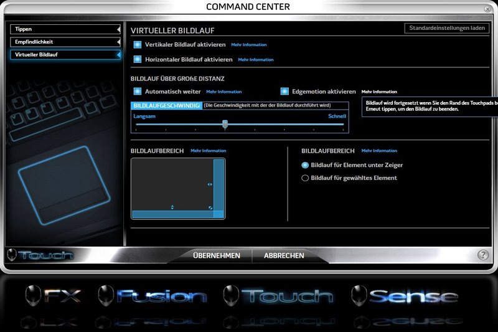This screenshot has width=498, height=332.
Task: Open Mehr Information for Vertikaler Bildlauf
Action: tap(248, 45)
